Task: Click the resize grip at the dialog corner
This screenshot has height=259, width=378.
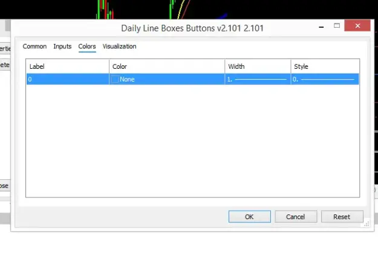Action: [367, 225]
